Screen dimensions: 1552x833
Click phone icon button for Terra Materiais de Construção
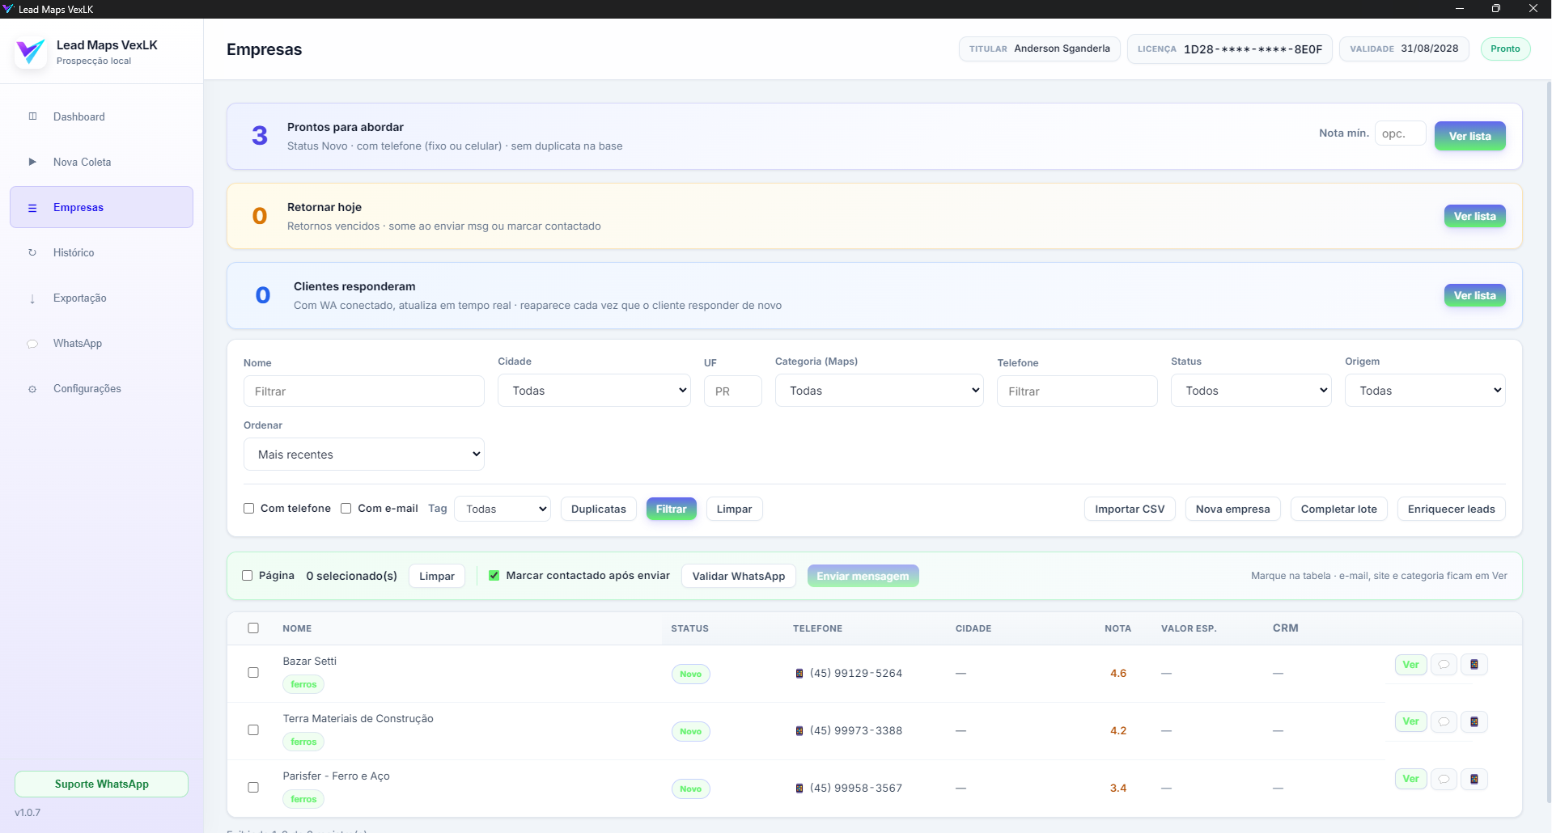point(1474,721)
